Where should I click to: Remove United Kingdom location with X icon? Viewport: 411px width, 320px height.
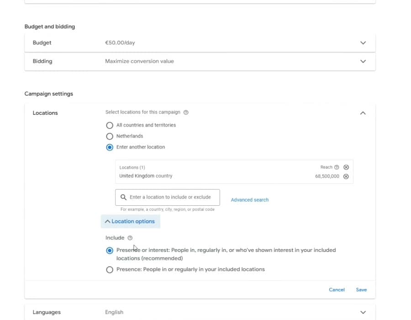point(346,176)
